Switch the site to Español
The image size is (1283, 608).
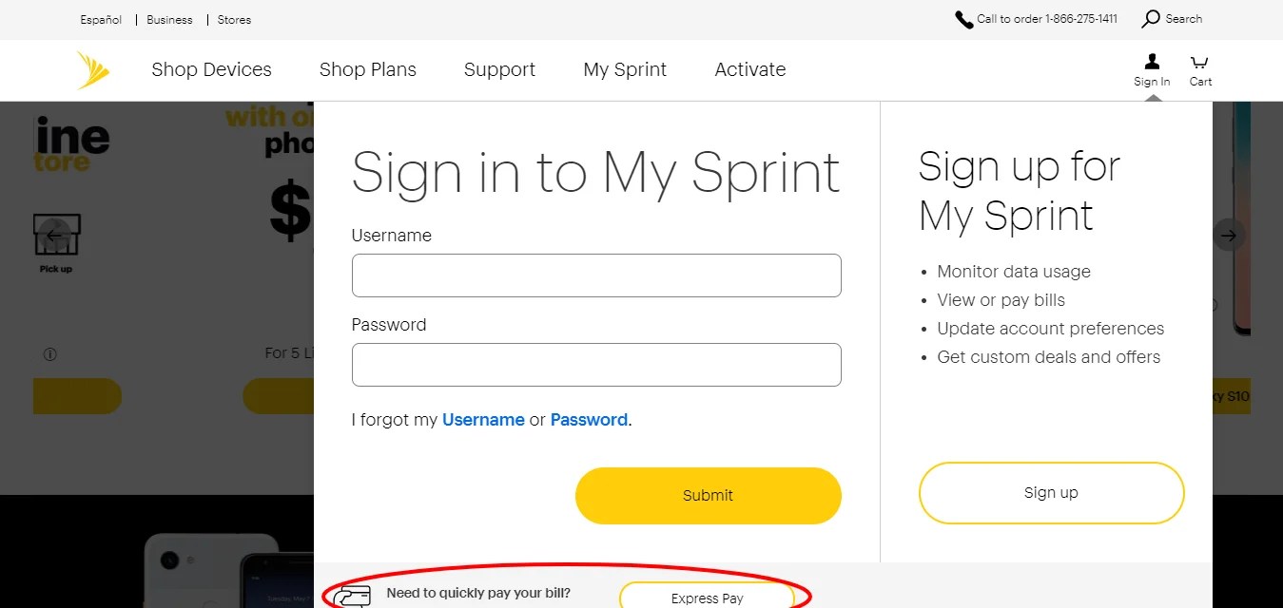click(x=100, y=18)
